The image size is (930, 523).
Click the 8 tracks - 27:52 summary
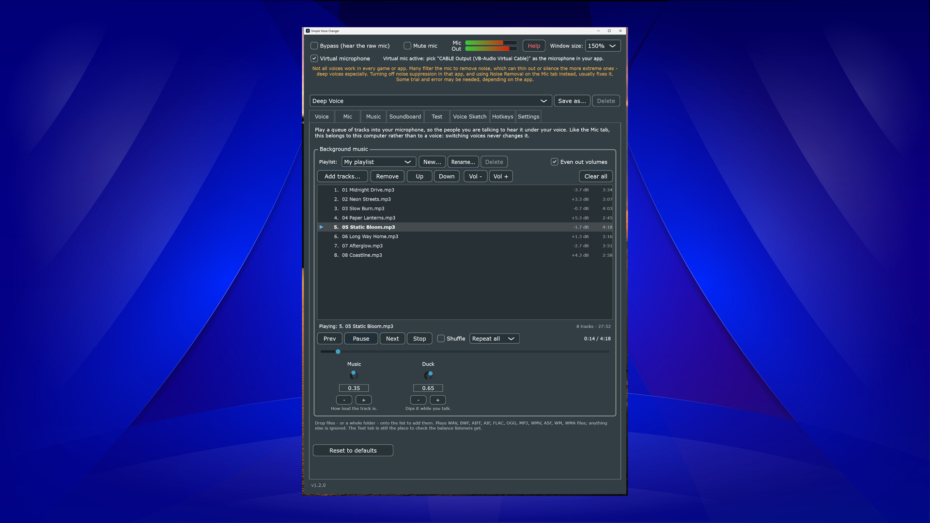593,326
